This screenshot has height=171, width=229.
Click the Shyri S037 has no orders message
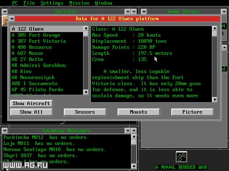click(40, 156)
